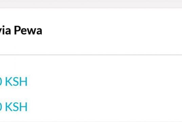Screen dimensions: 182x122
Task: Click the bottom border line under the amounts
Action: coord(91,122)
